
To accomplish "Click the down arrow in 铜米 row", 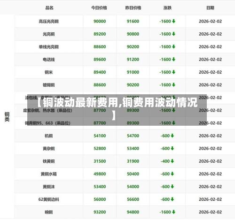I will click(x=173, y=72).
